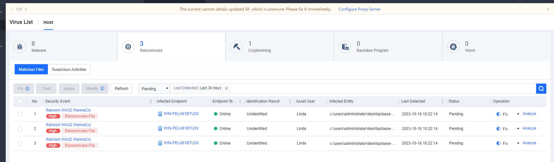The width and height of the screenshot is (554, 162).
Task: Sort by Last Detected column
Action: pos(442,101)
